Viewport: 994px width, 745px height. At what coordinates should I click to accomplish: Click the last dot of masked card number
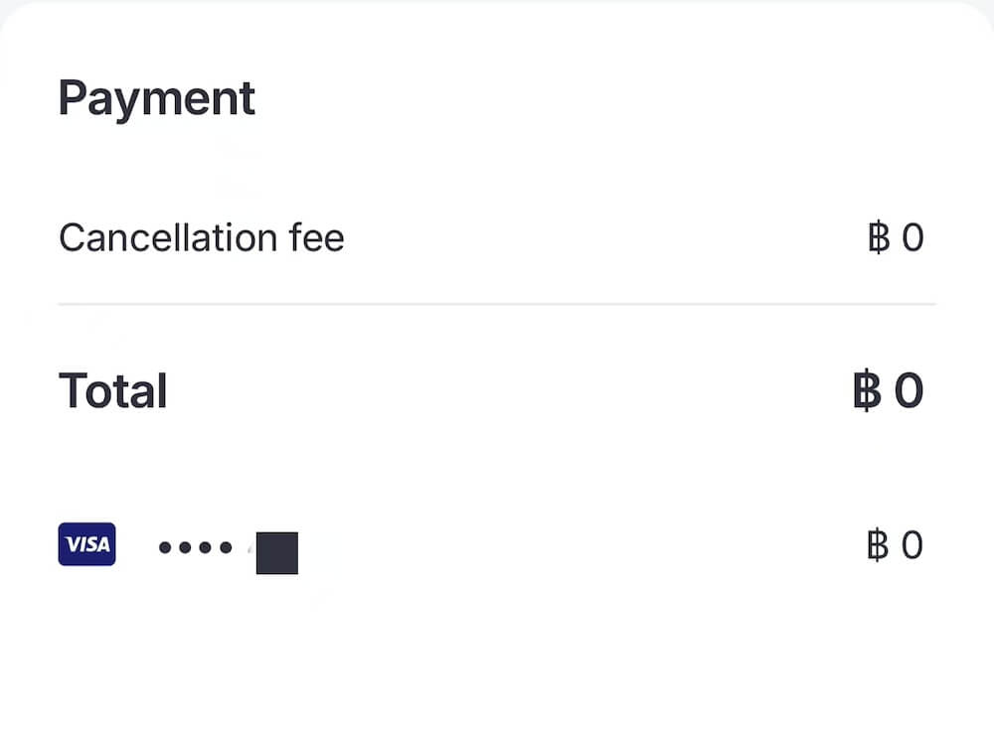(x=226, y=547)
